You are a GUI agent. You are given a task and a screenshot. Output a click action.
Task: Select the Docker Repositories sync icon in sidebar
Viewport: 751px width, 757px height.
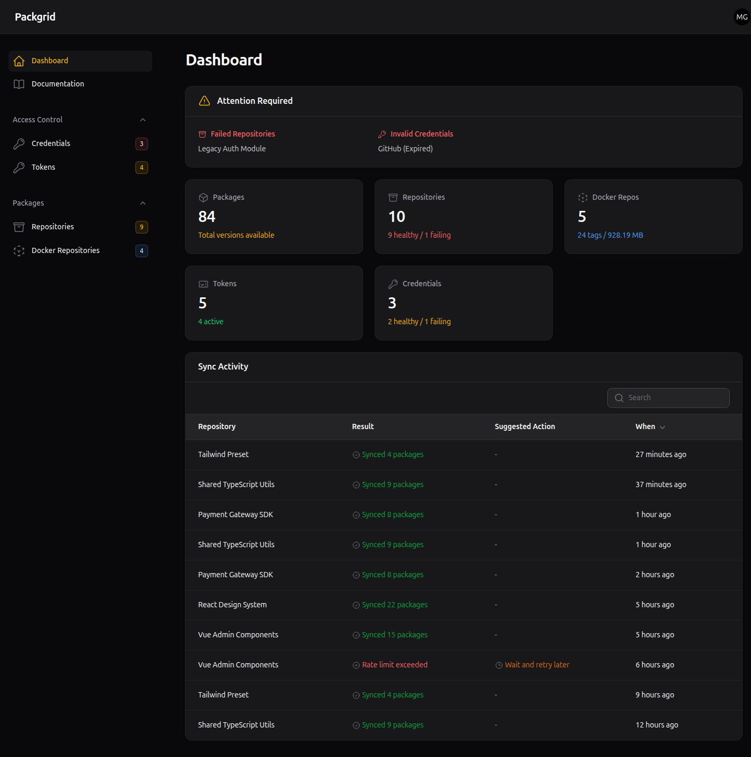(x=19, y=251)
